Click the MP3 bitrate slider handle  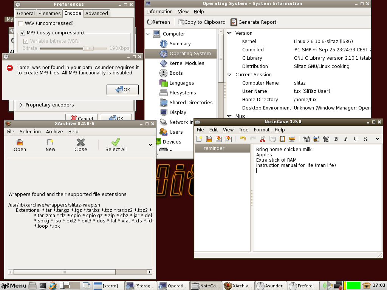88,49
